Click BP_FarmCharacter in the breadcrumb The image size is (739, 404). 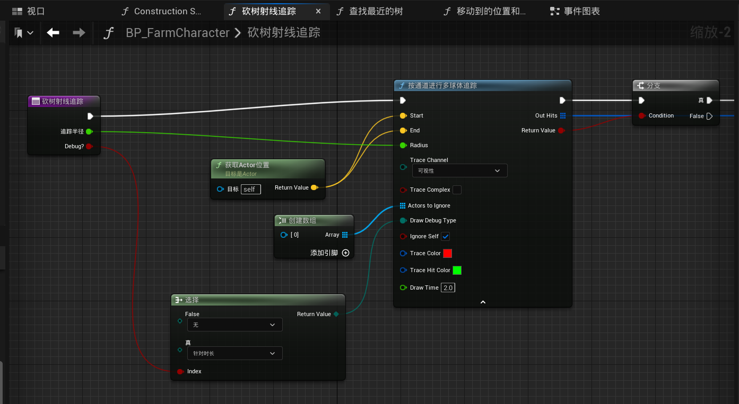tap(178, 33)
